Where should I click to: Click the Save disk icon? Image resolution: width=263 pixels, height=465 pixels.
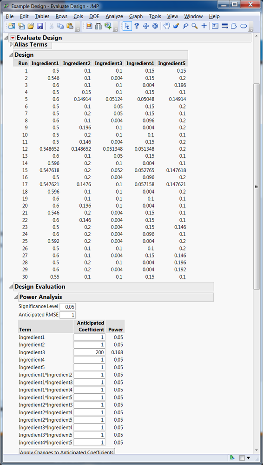(x=40, y=26)
